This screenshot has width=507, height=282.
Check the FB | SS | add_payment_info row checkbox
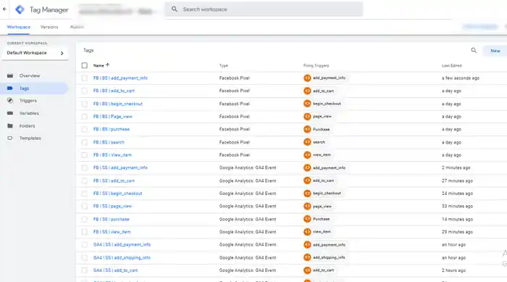click(x=85, y=167)
